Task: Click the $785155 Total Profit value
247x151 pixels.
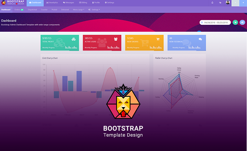Action: (47, 38)
